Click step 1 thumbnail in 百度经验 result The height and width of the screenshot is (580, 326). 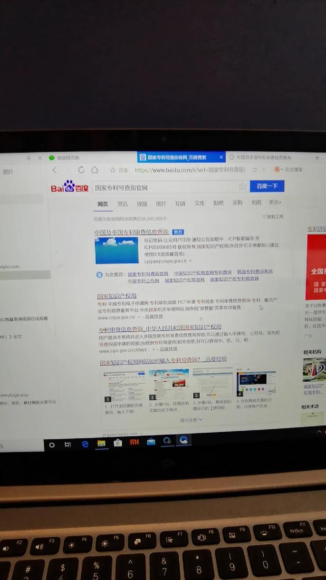point(125,387)
